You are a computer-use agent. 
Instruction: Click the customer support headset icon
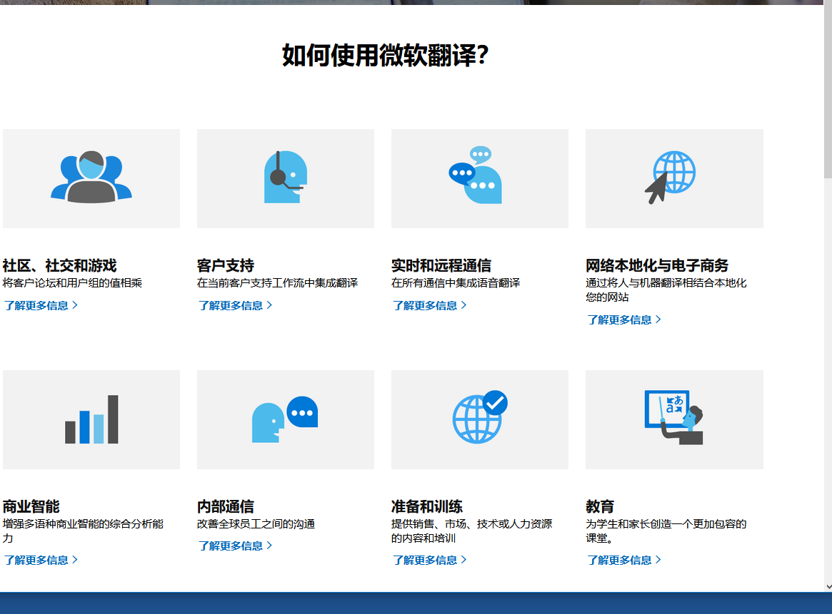click(x=286, y=177)
